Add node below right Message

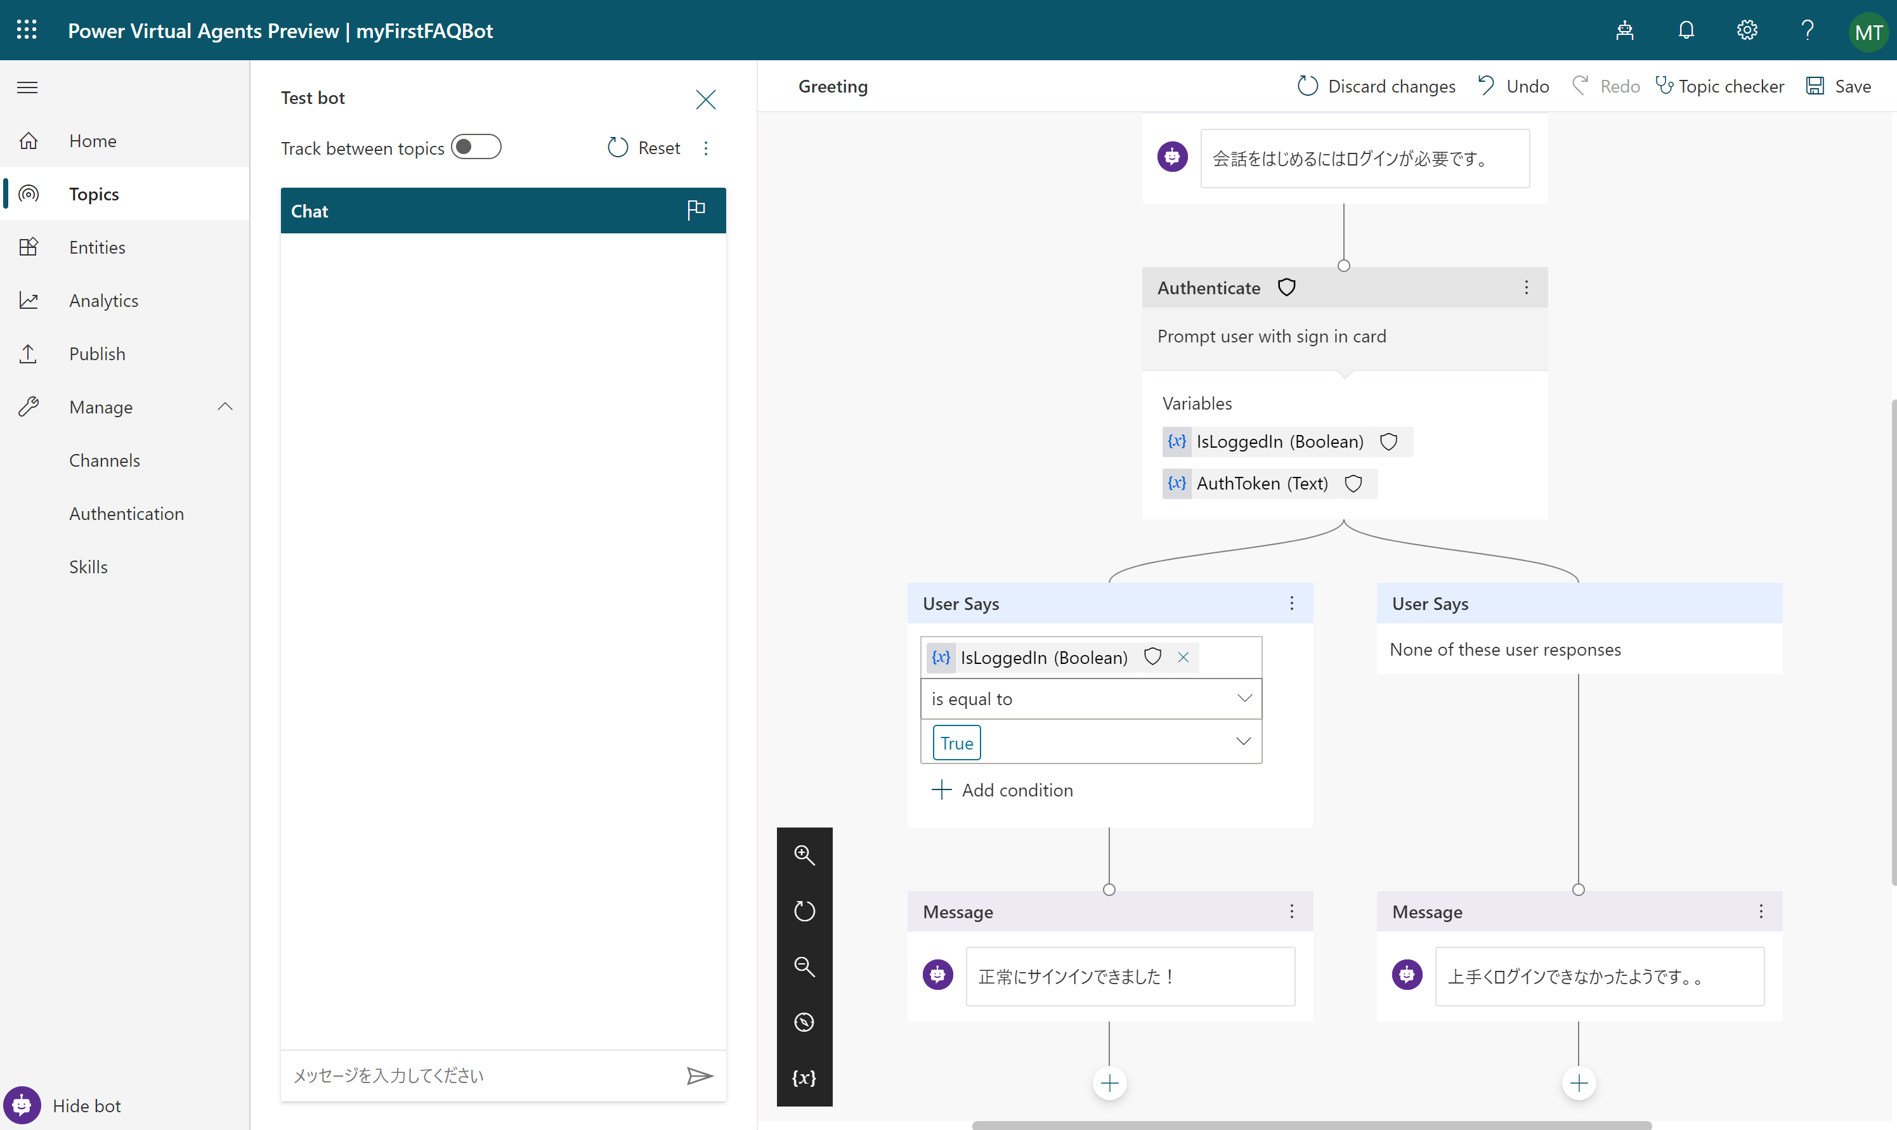pyautogui.click(x=1579, y=1083)
